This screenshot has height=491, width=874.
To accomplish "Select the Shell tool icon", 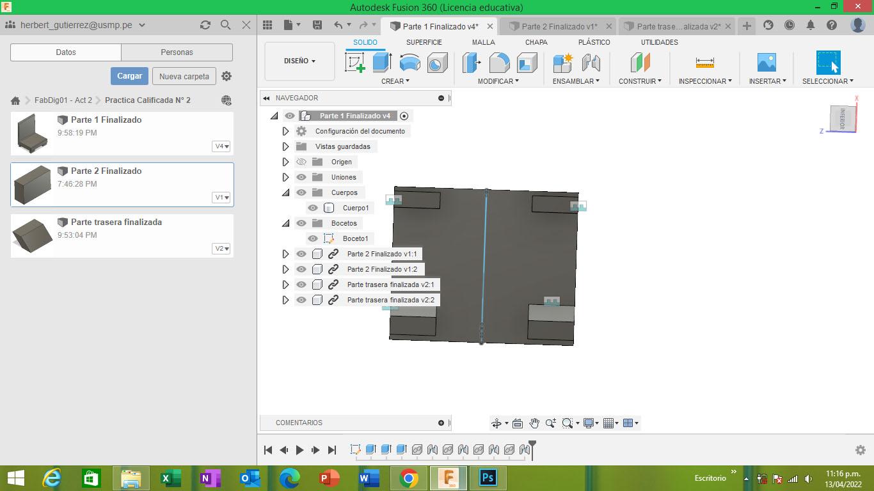I will coord(527,63).
